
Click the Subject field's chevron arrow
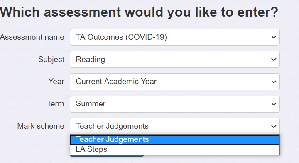pyautogui.click(x=274, y=60)
